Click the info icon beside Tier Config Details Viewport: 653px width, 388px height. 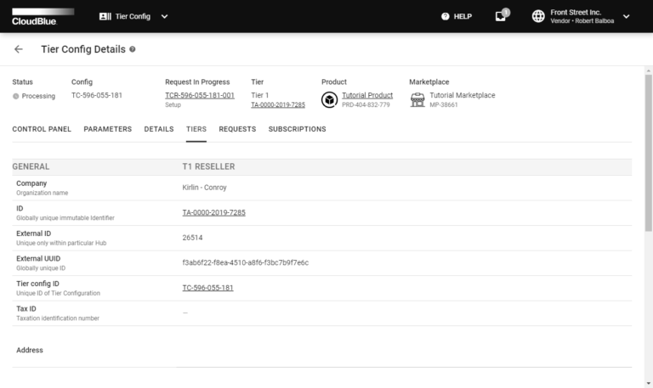coord(133,49)
